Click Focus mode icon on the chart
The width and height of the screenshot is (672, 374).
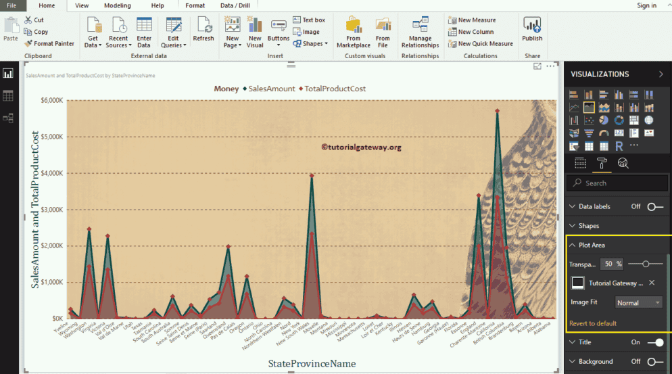(x=537, y=66)
